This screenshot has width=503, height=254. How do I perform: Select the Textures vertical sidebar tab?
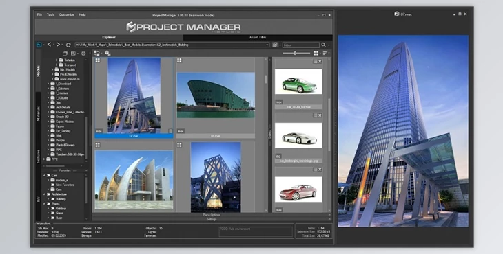(39, 157)
